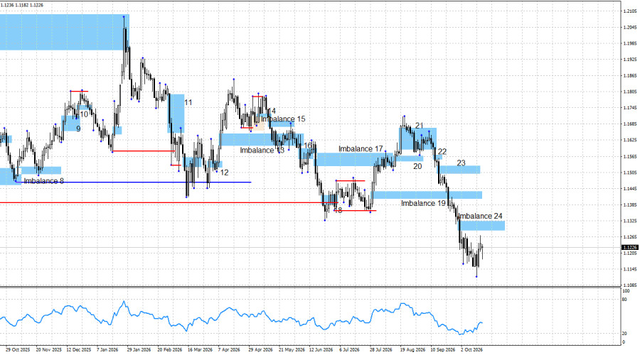Click date label '2 Oct 2026'
The width and height of the screenshot is (640, 355).
coord(472,350)
